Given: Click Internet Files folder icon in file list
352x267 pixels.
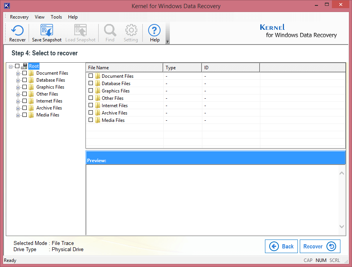Looking at the screenshot, I should click(x=97, y=105).
